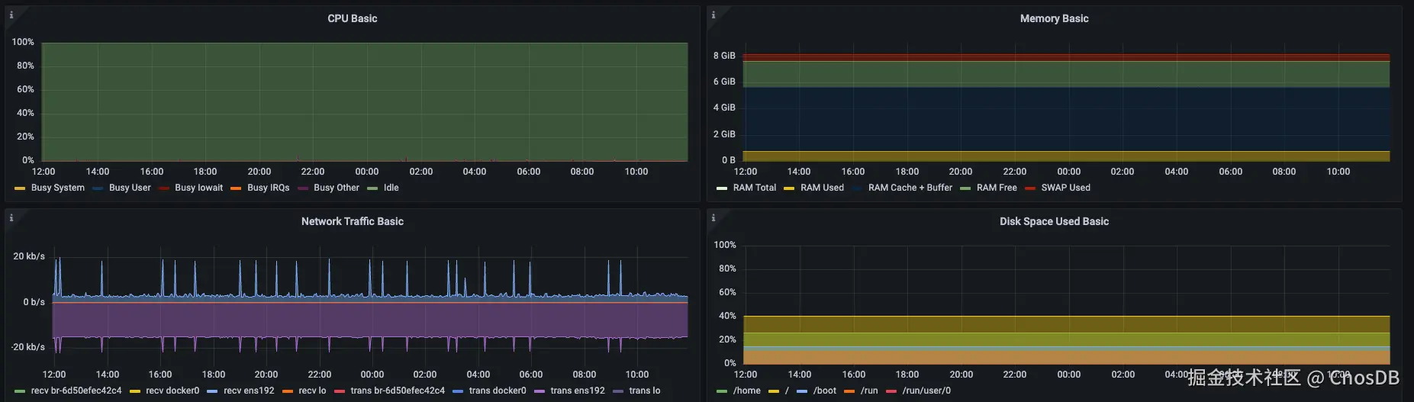
Task: Click the 2 GiB label on Memory axis
Action: click(x=724, y=134)
